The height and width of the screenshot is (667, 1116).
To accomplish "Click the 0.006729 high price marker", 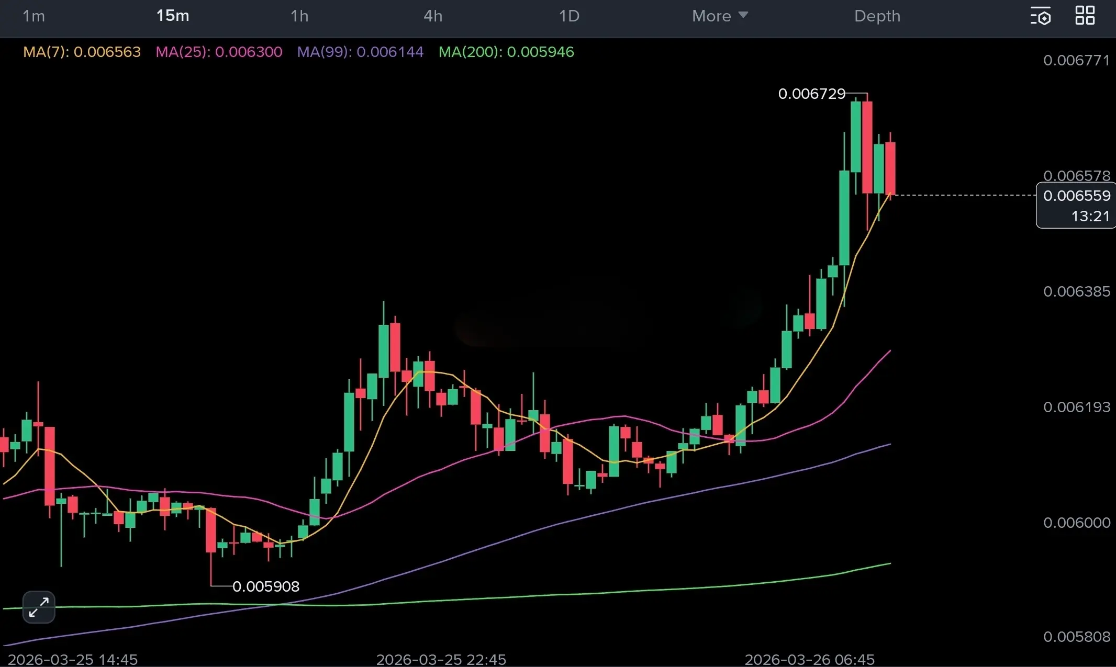I will click(x=811, y=94).
